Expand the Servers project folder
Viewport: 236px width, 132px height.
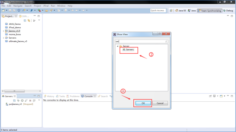click(x=3, y=38)
